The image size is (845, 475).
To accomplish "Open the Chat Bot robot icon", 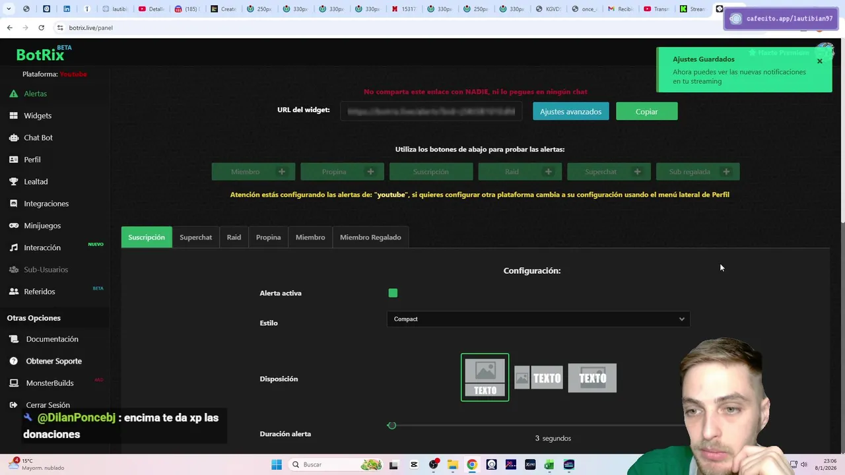I will [13, 138].
